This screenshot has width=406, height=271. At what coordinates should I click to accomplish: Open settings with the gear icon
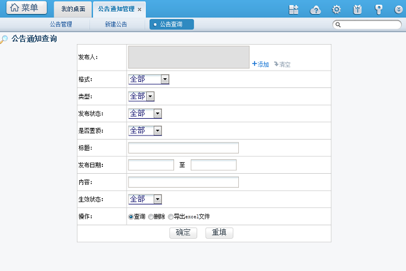pyautogui.click(x=336, y=9)
